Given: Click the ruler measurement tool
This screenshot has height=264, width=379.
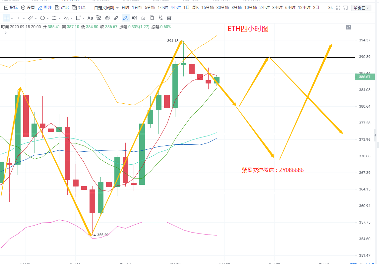Looking at the screenshot, I should coord(116,18).
